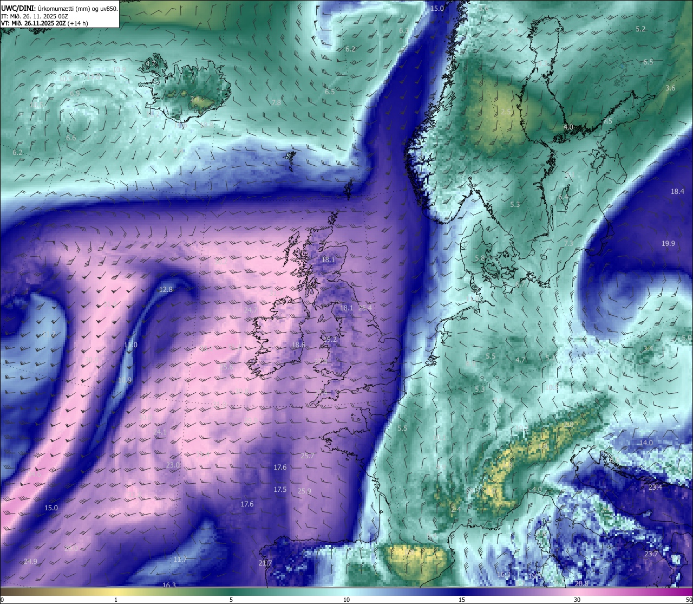This screenshot has height=604, width=693.
Task: Click the 17.5 value label
Action: point(280,490)
